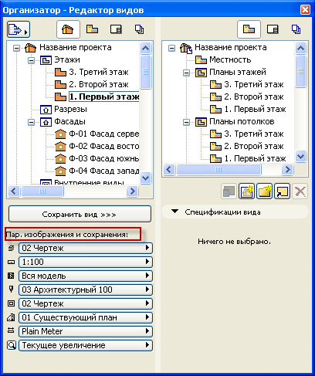The image size is (315, 376).
Task: Select 1. Первый этаж in project map
Action: tap(97, 97)
